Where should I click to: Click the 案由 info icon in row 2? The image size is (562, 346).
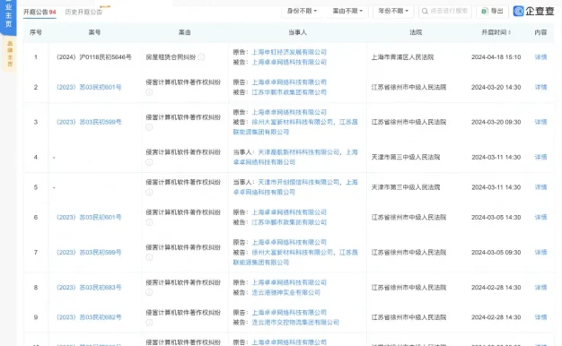click(x=149, y=92)
